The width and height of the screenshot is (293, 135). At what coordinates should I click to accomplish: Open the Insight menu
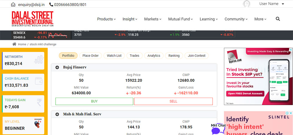130,19
